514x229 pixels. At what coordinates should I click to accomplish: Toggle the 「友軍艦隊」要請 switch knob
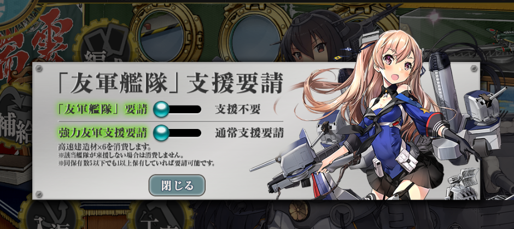point(161,109)
